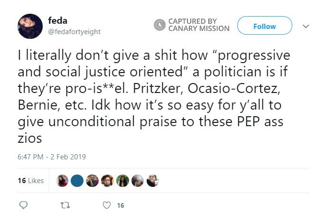Click the last liker avatar in the row
The height and width of the screenshot is (222, 326).
click(152, 181)
